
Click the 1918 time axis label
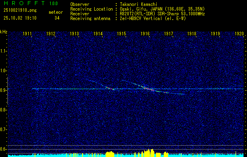tap(192, 33)
